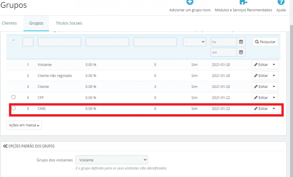Open the Ajuda help icon
Image resolution: width=293 pixels, height=177 pixels.
point(281,2)
